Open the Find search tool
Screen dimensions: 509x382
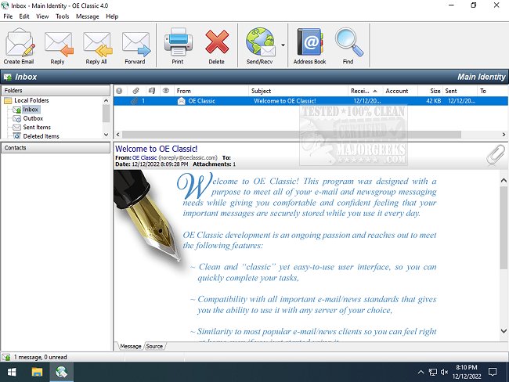point(348,44)
